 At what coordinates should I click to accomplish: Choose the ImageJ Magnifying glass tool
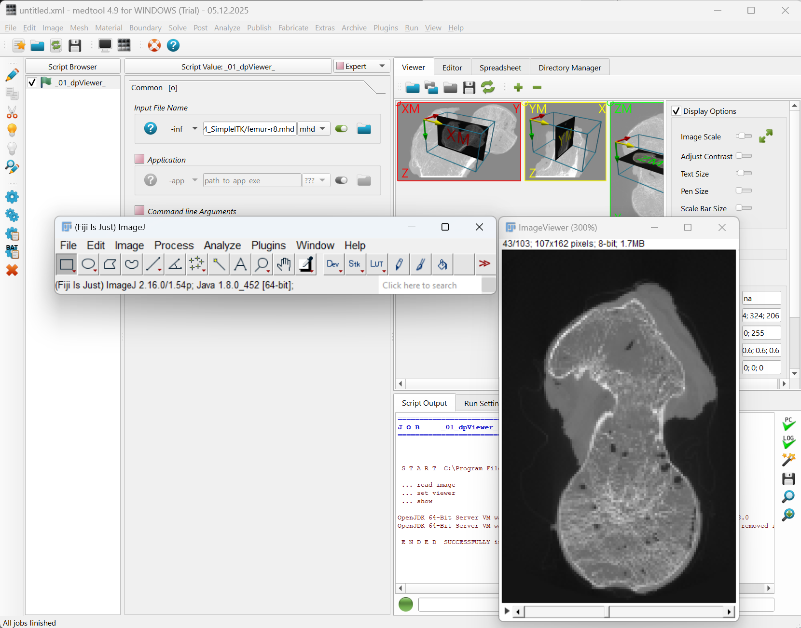click(x=262, y=264)
